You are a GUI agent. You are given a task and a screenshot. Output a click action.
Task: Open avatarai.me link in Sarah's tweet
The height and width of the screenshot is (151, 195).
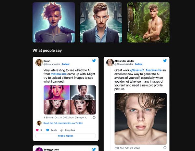[x=58, y=74]
